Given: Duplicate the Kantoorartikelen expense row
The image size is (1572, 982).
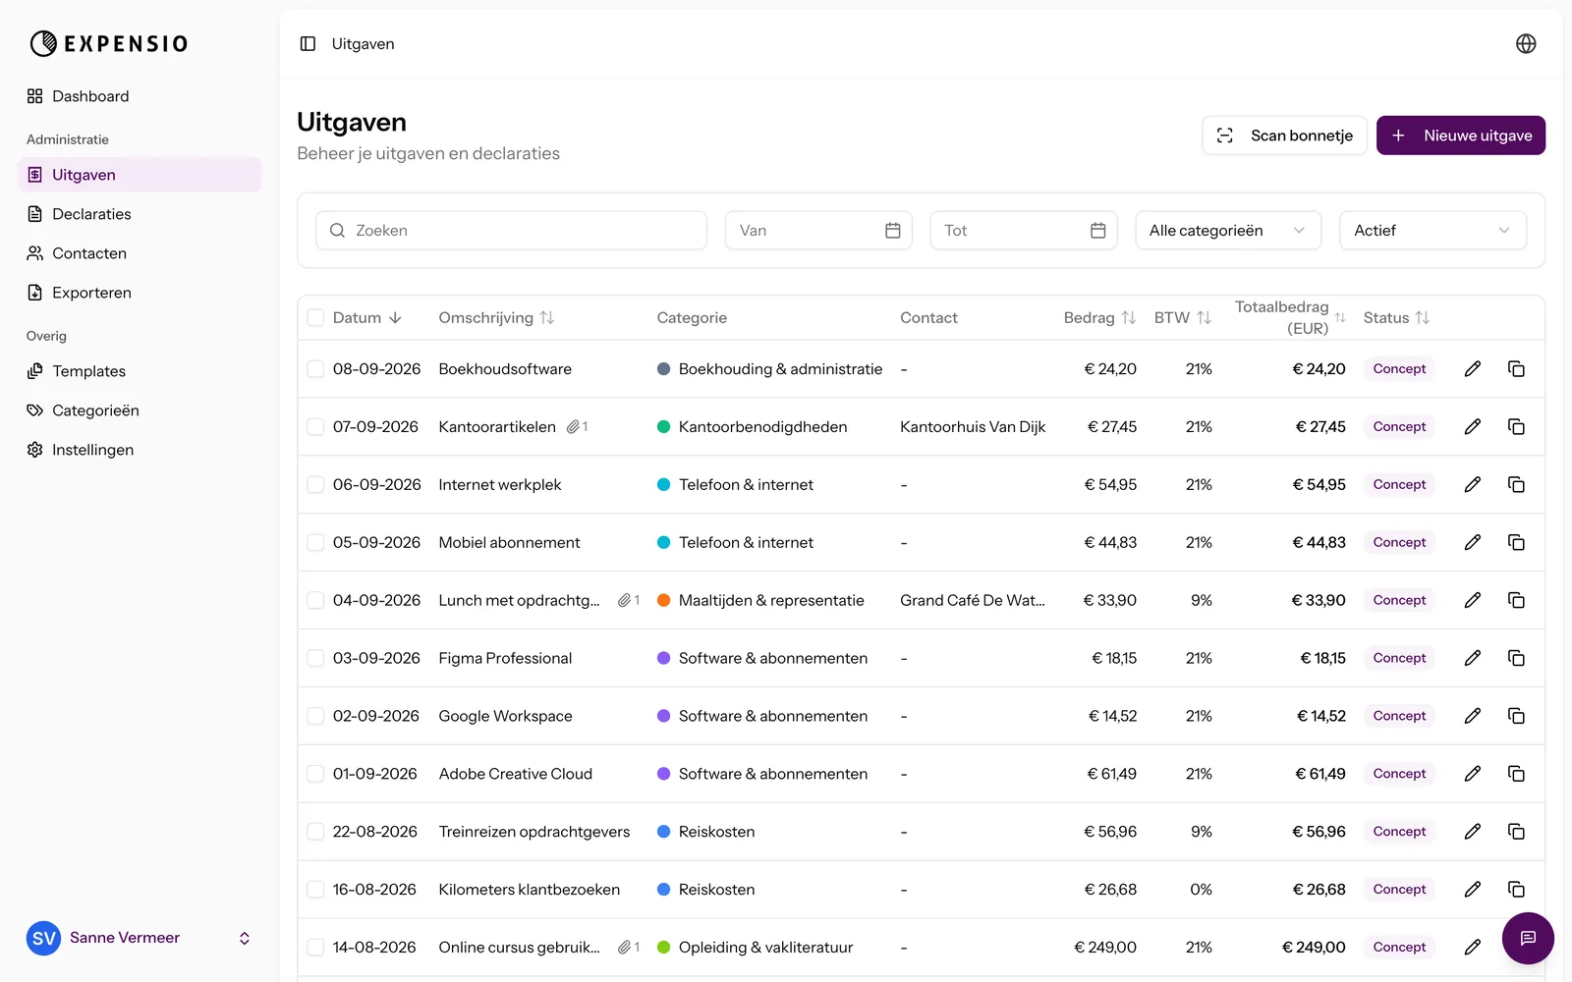Looking at the screenshot, I should click(x=1516, y=427).
